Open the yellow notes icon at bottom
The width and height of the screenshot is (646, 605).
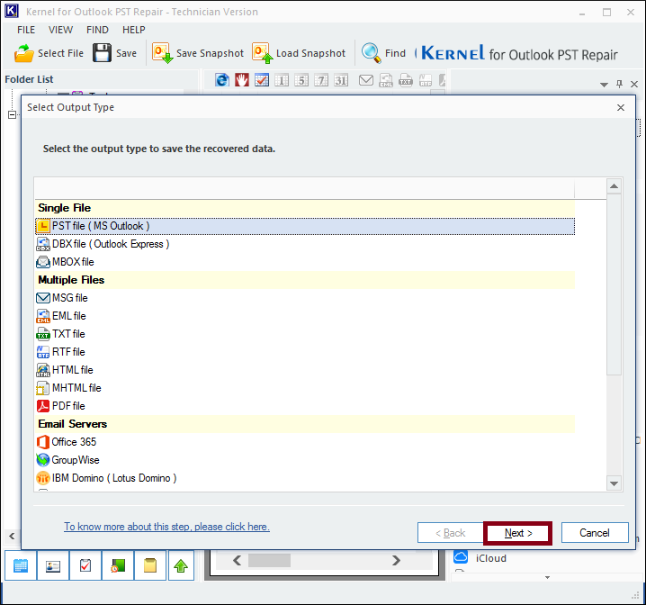150,566
